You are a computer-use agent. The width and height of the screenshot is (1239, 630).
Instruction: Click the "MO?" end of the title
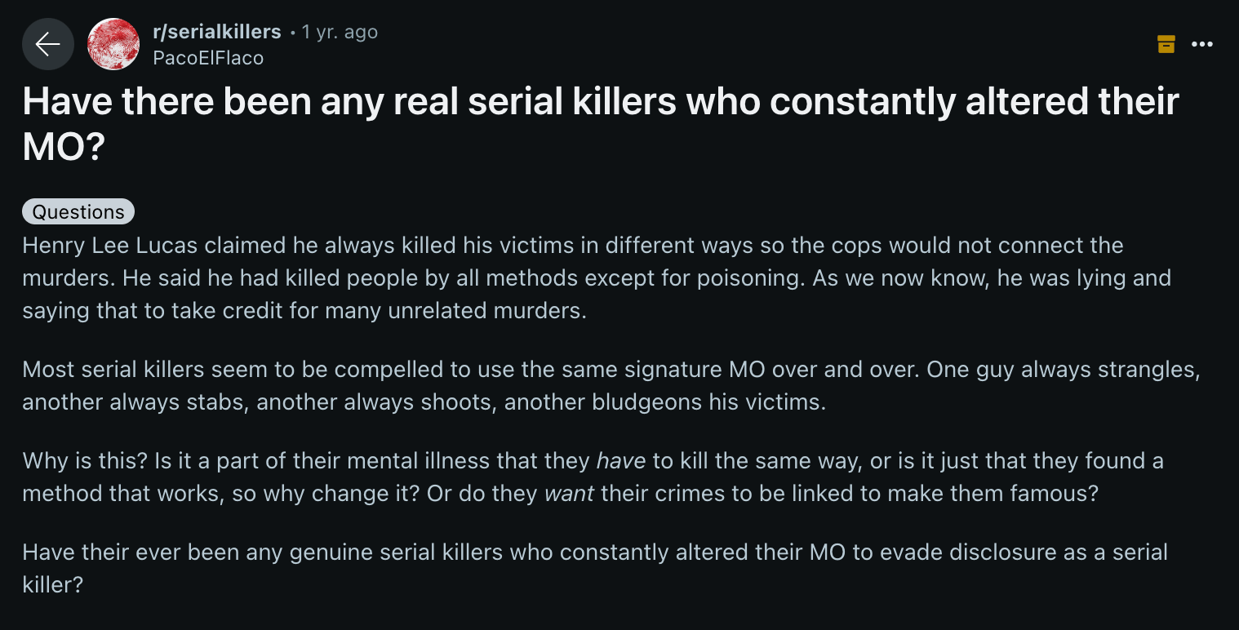tap(64, 148)
